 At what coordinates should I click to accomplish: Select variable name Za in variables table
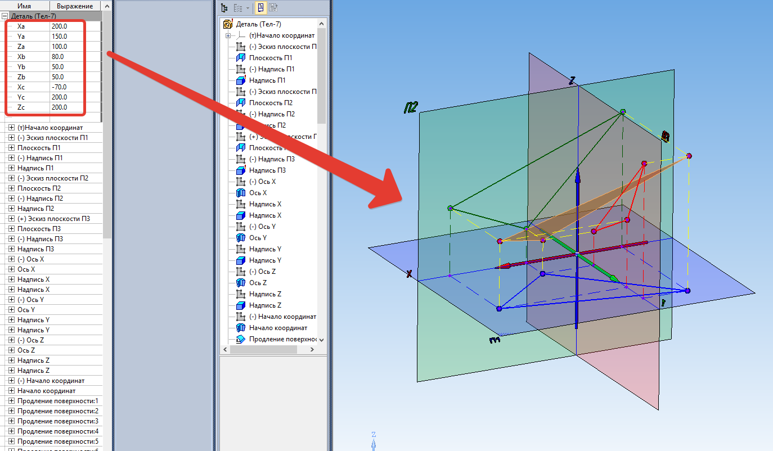21,47
